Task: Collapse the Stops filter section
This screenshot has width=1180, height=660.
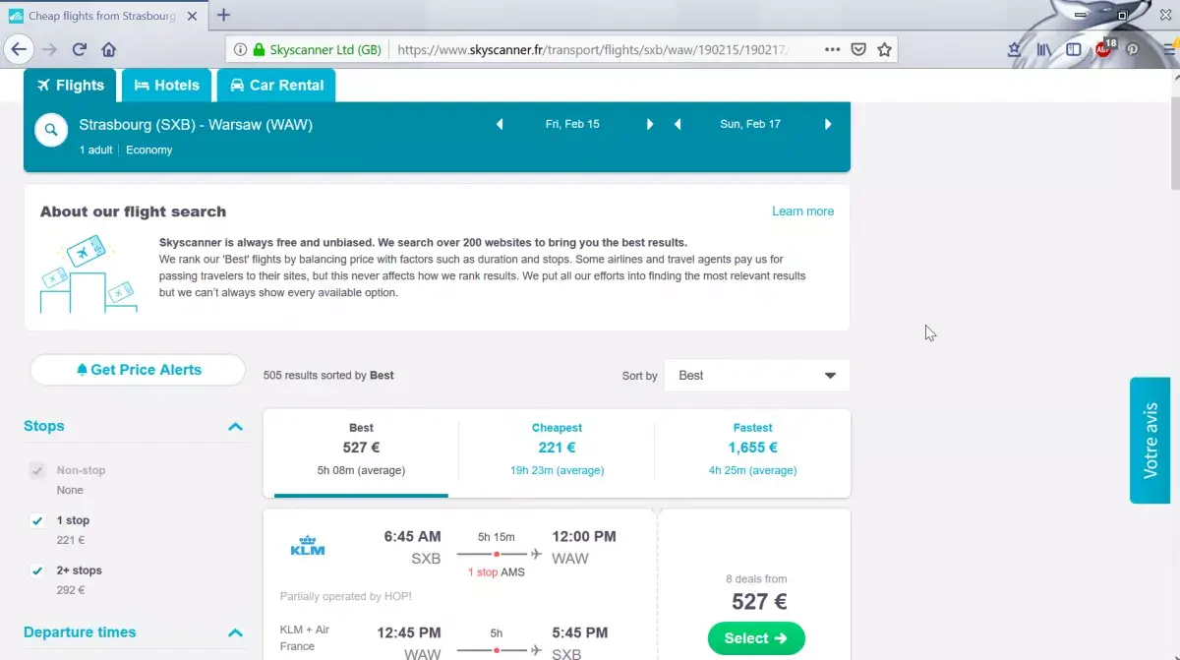Action: (x=235, y=427)
